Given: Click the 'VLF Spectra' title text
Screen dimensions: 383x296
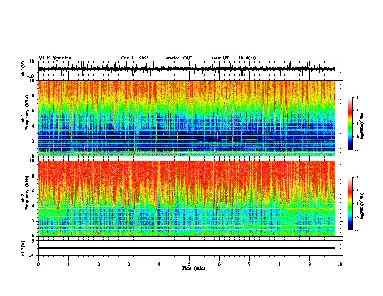Looking at the screenshot, I should coord(55,58).
